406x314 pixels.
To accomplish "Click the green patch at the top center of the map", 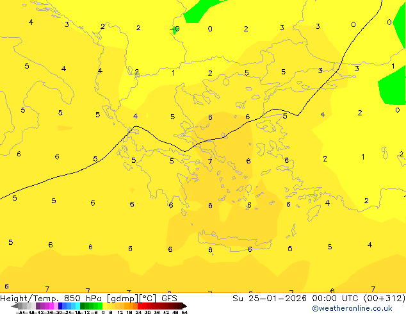I will [198, 13].
